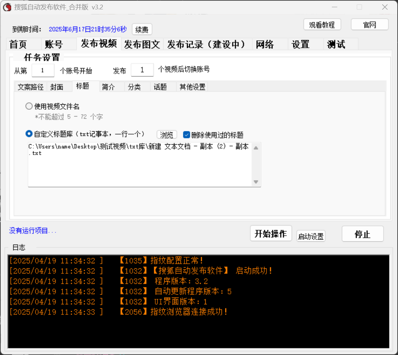Click the 观看教程 button
The image size is (398, 355).
point(322,24)
